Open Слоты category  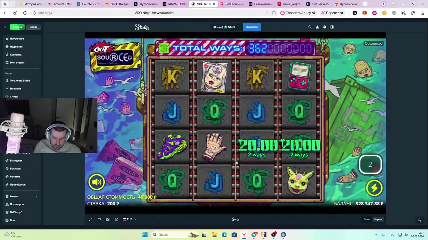pos(14,97)
